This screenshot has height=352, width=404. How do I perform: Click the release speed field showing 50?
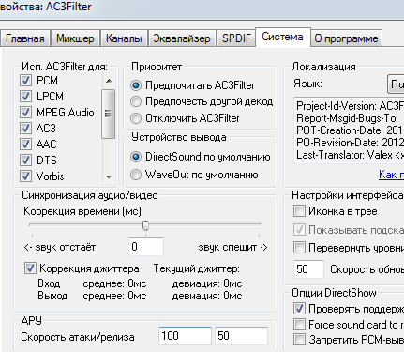point(241,336)
